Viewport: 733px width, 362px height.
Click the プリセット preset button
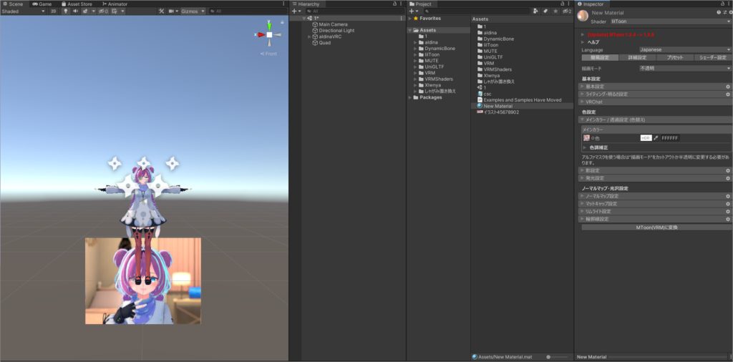point(674,57)
